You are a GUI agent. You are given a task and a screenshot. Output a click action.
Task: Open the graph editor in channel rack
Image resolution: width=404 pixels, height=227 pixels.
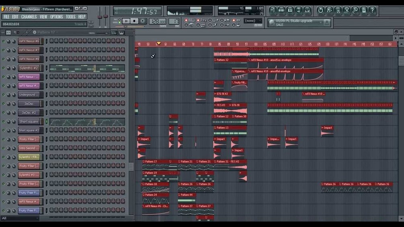pyautogui.click(x=114, y=33)
